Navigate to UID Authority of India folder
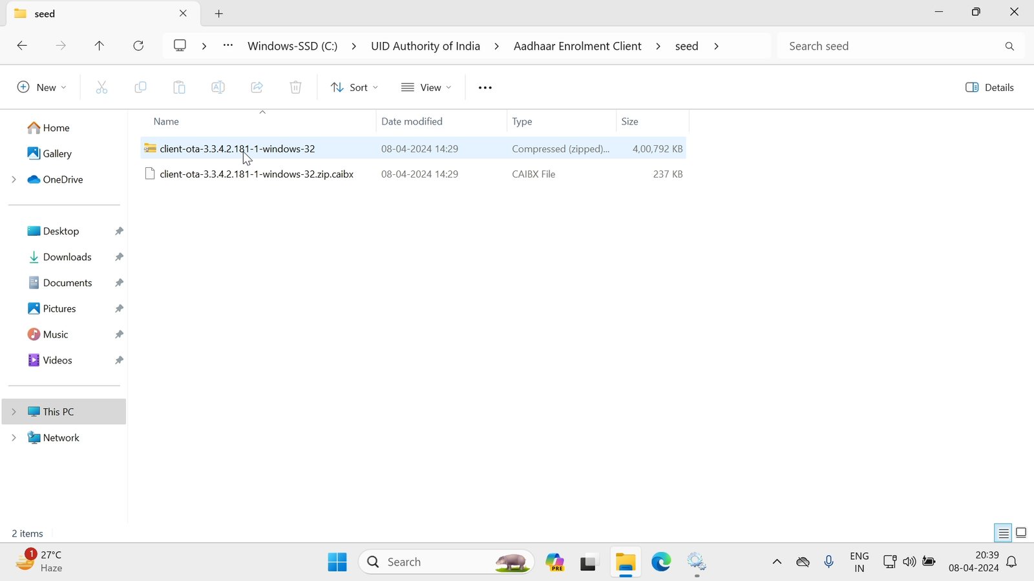The height and width of the screenshot is (581, 1034). [x=425, y=46]
